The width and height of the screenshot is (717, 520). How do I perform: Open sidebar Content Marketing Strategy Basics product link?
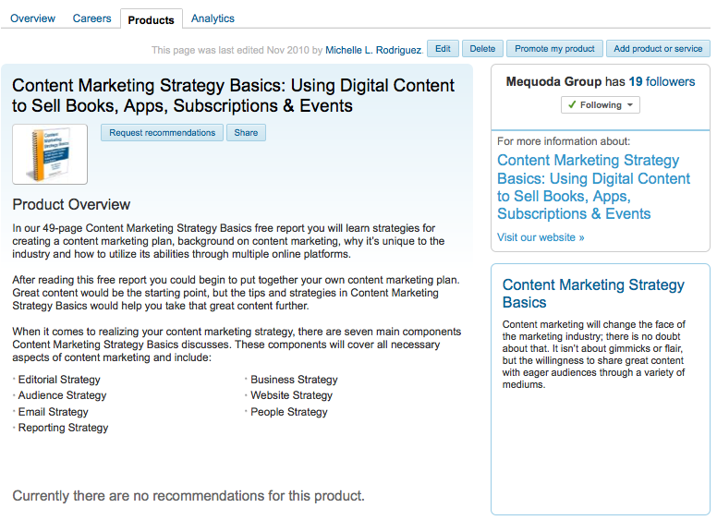click(593, 187)
